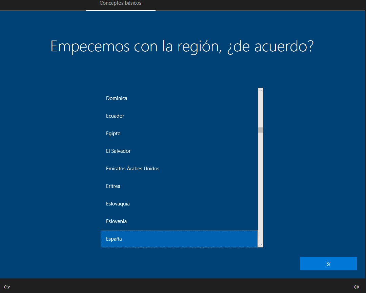
Task: Confirm region with the Sí button
Action: (328, 264)
